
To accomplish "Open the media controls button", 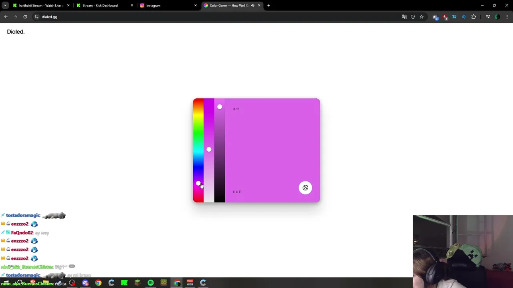I will (x=488, y=17).
